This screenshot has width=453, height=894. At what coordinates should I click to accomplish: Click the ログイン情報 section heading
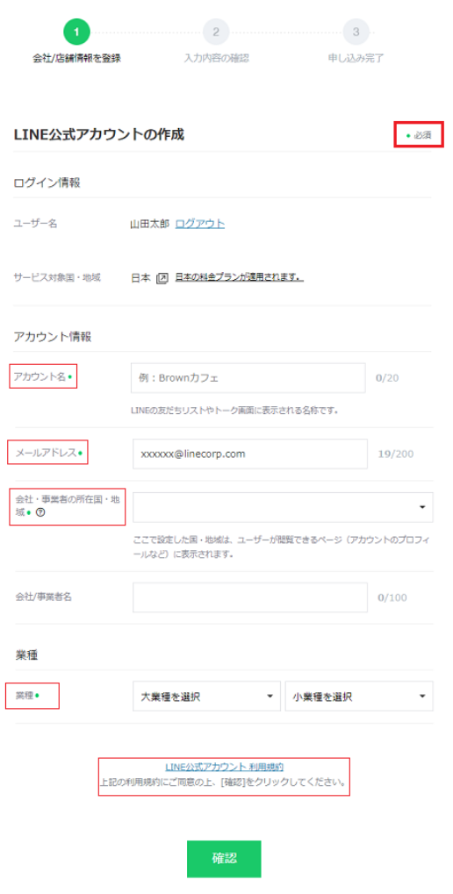(x=47, y=183)
